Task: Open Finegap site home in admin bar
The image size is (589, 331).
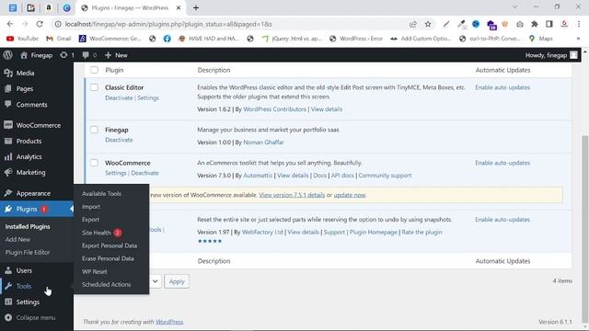Action: coord(37,55)
